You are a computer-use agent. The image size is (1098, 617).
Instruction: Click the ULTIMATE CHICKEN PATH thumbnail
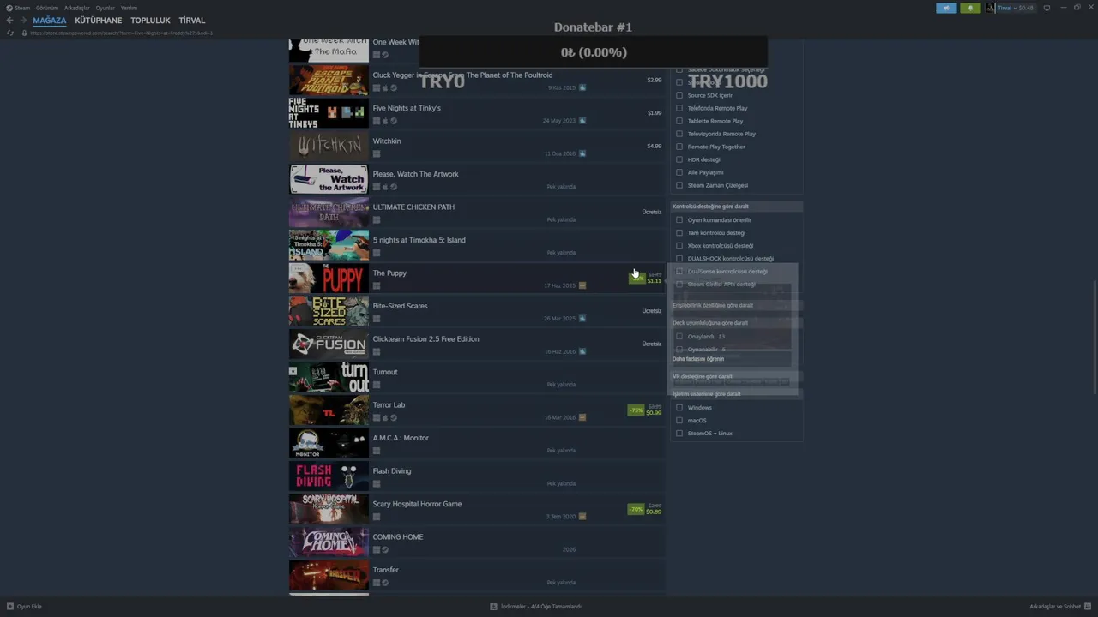[329, 213]
